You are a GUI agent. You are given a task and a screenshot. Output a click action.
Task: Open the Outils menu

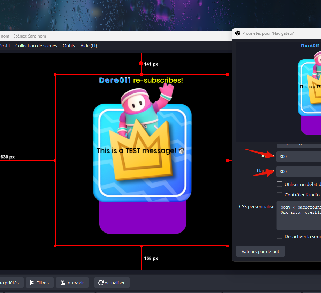tap(69, 46)
